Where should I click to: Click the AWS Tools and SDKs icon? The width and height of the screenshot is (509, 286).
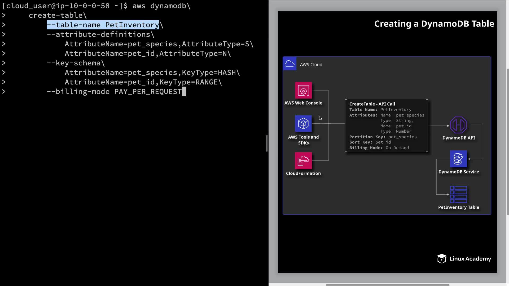point(303,123)
